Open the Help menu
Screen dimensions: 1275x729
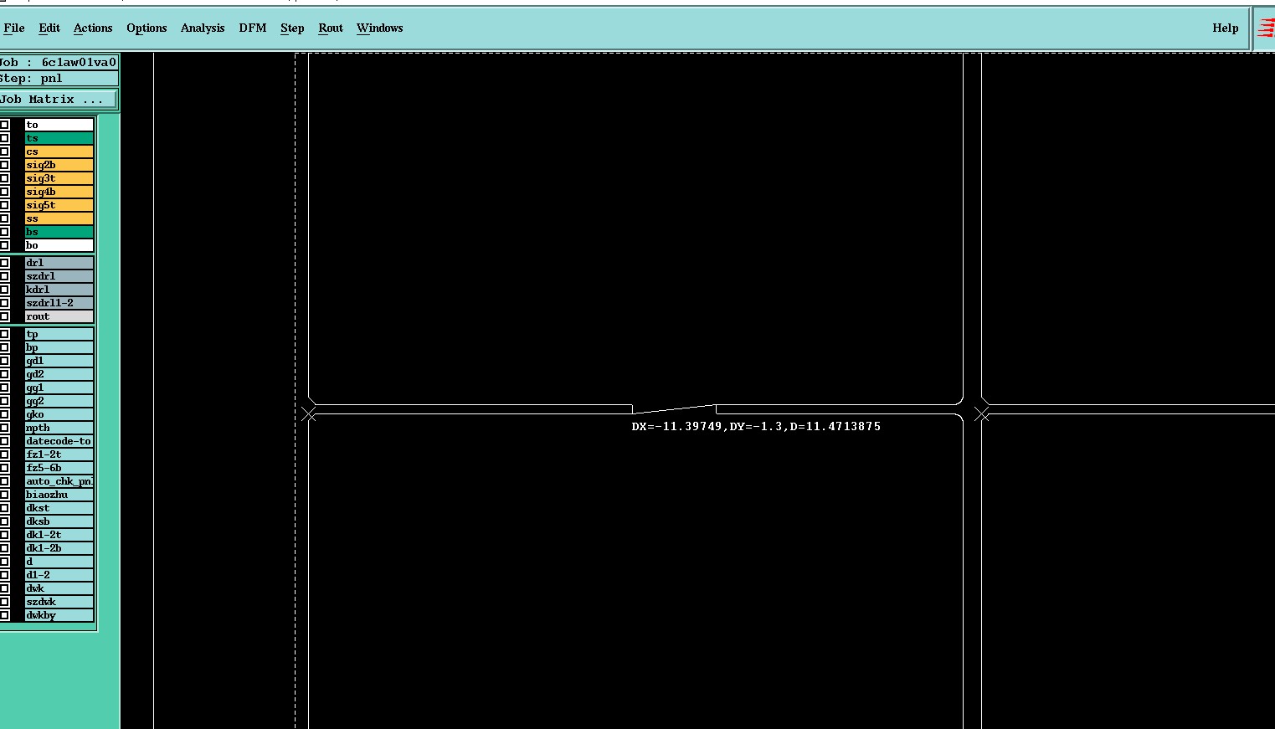pyautogui.click(x=1226, y=28)
